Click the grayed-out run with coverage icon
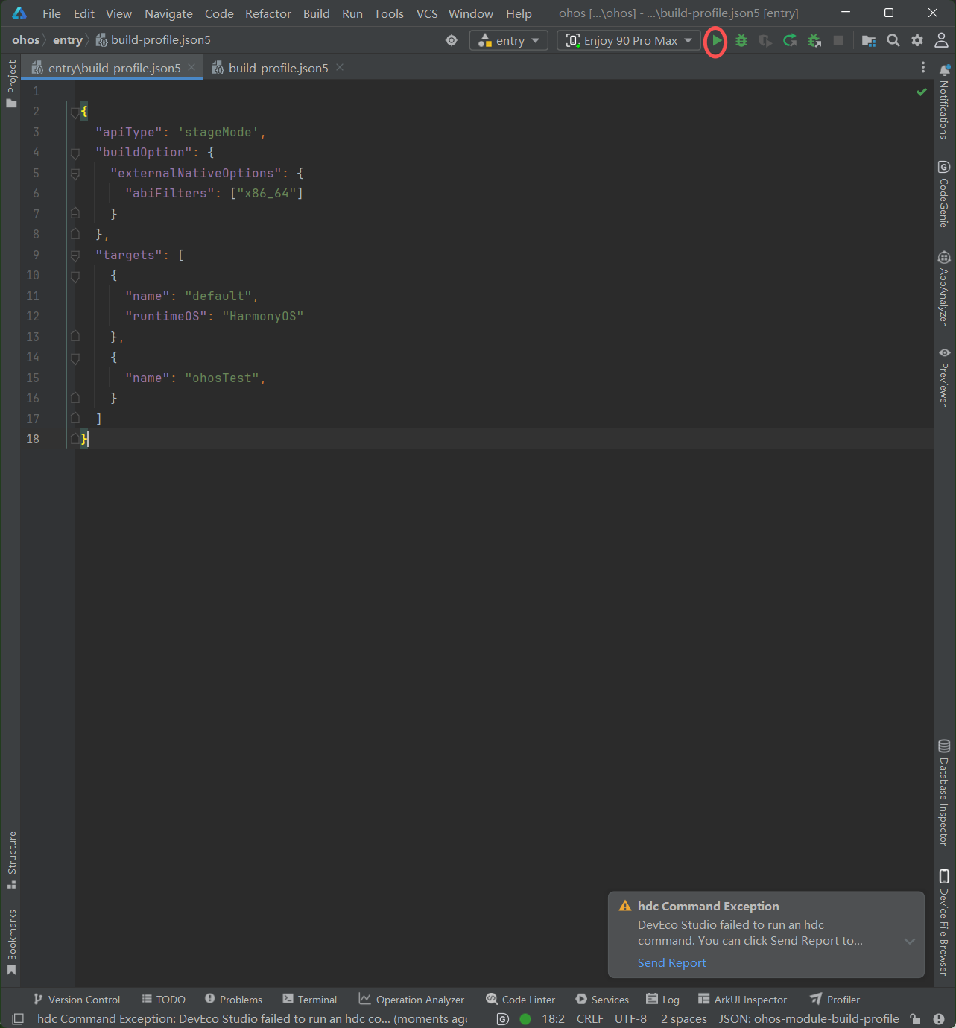Viewport: 956px width, 1028px height. tap(765, 41)
